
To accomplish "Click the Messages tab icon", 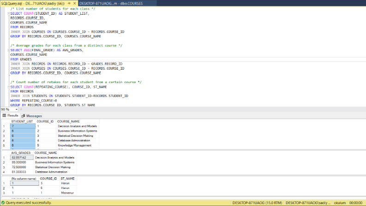I will coord(23,116).
